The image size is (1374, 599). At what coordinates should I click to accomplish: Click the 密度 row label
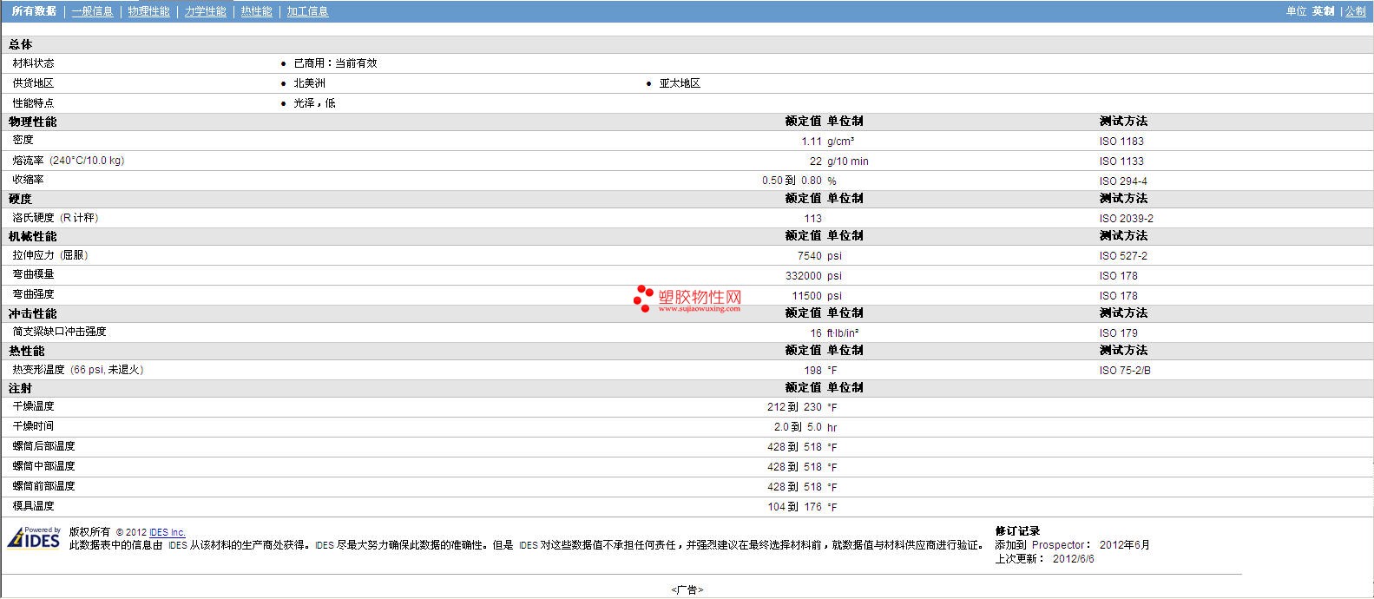coord(23,140)
